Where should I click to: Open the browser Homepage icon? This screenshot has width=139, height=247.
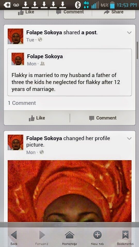(69, 235)
